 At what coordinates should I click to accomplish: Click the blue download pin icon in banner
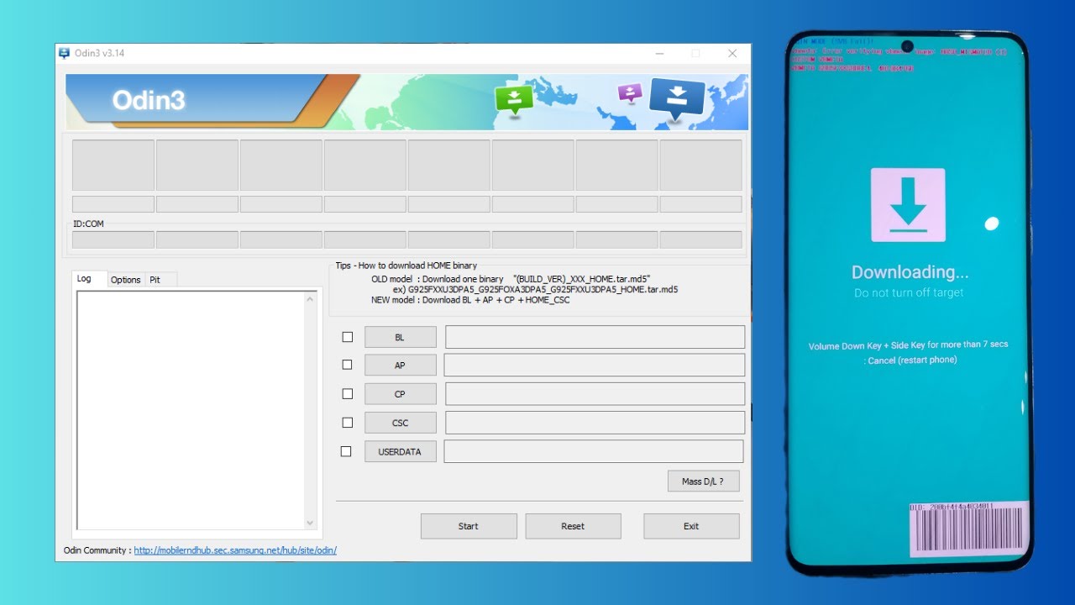point(676,97)
